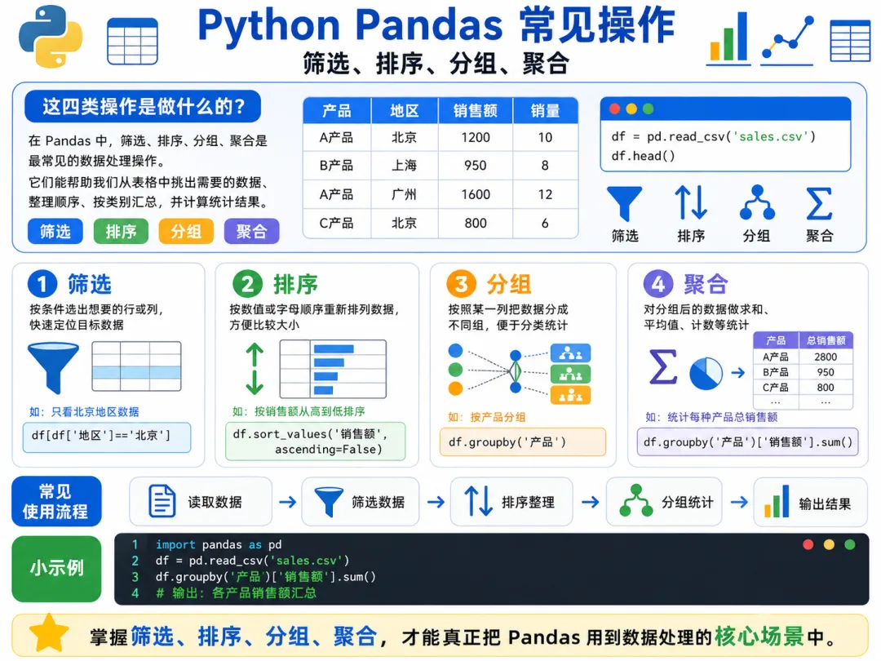The image size is (881, 661).
Task: Click the sort arrows icon next to 排序整理
Action: pyautogui.click(x=478, y=501)
